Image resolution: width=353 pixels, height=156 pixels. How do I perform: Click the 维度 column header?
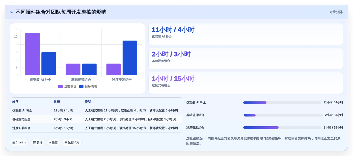tap(15, 102)
